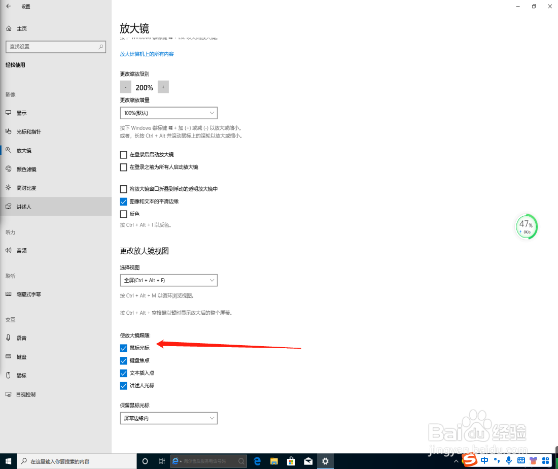
Task: Open the 目视控制 settings page
Action: [x=56, y=394]
